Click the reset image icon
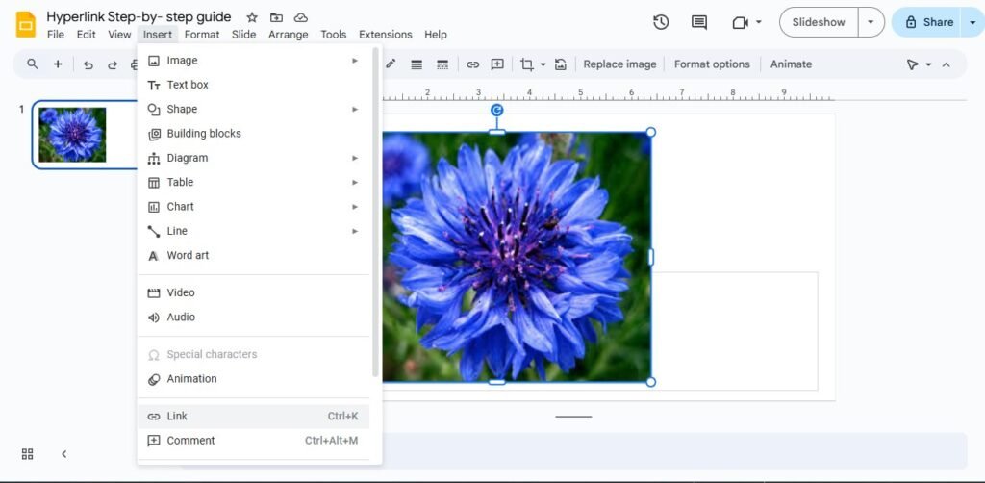This screenshot has height=483, width=985. 561,64
